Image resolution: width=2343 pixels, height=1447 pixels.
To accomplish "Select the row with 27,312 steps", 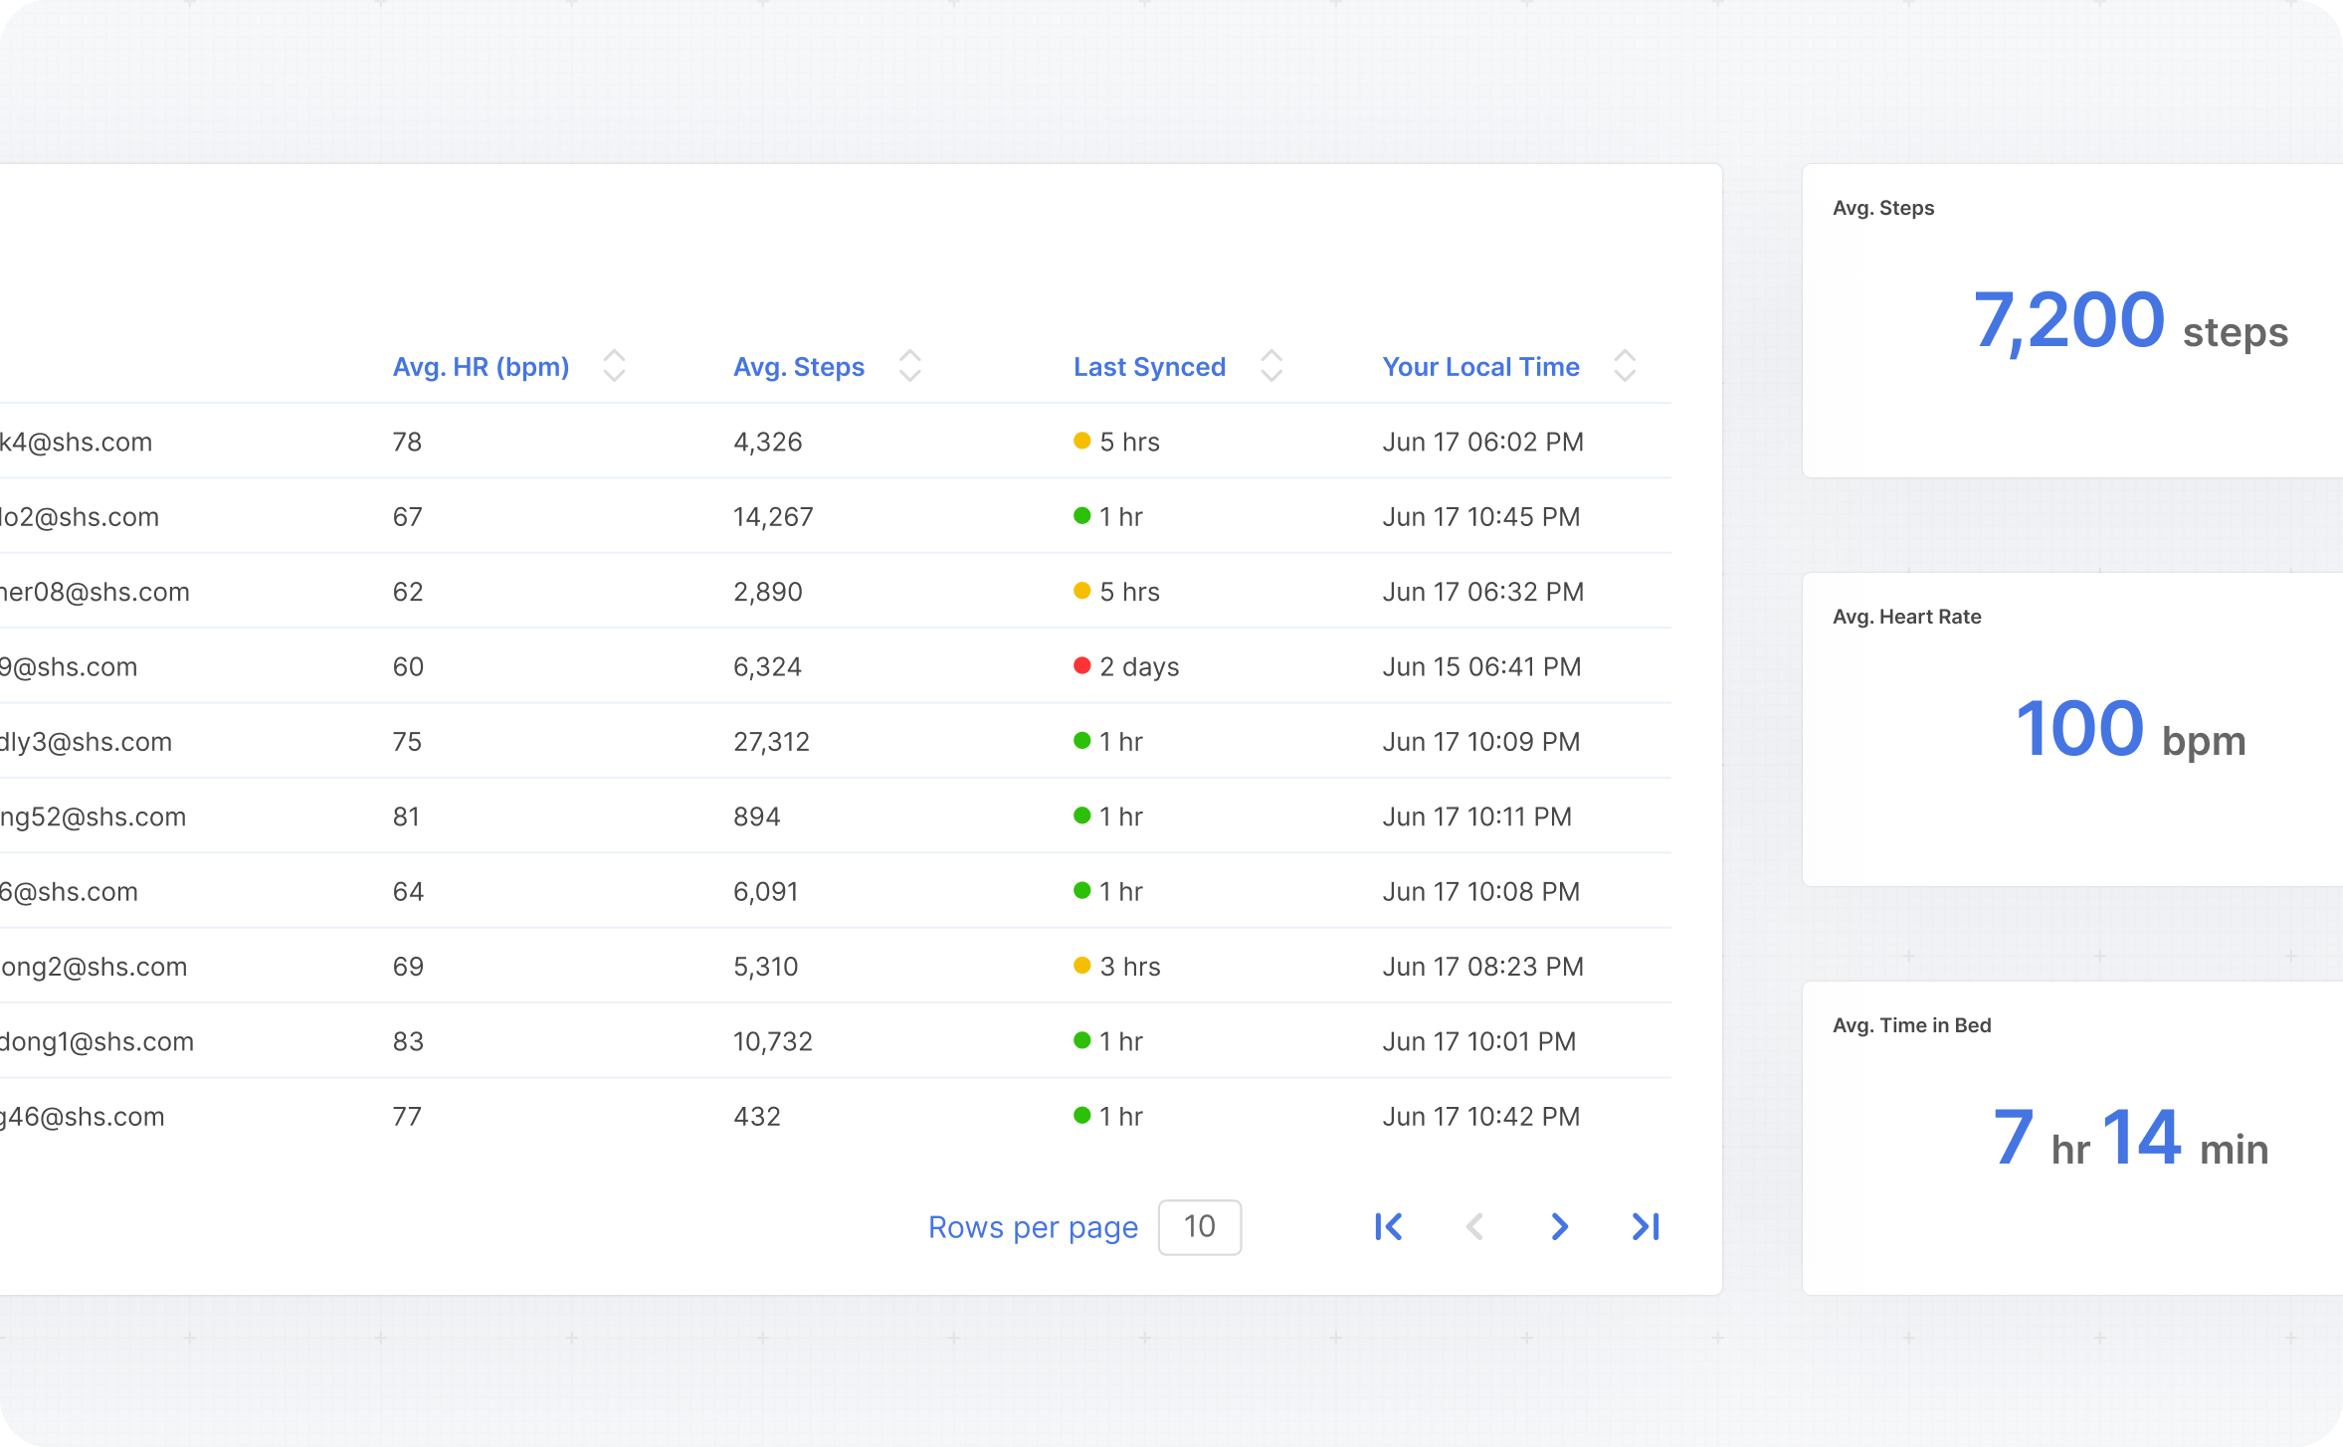I will point(771,742).
